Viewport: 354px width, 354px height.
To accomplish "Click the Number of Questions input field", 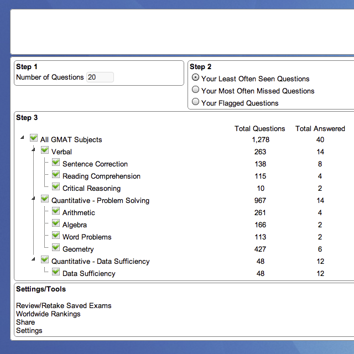I will (x=100, y=77).
